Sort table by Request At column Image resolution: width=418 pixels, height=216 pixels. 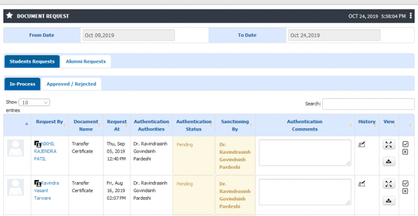click(117, 125)
